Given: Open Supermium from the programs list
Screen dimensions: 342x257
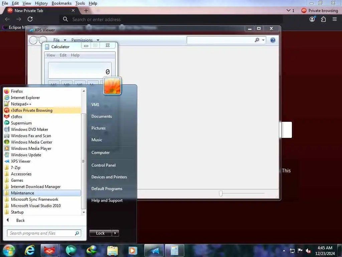Looking at the screenshot, I should (x=42, y=123).
